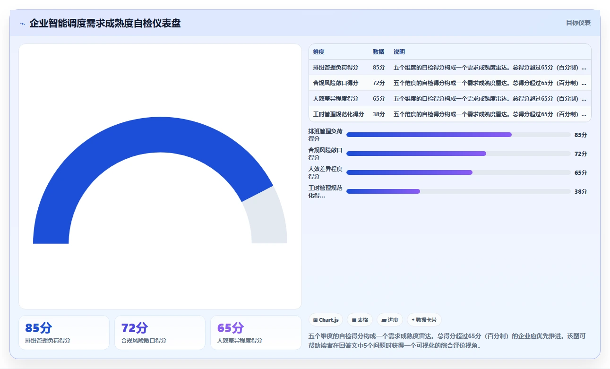Click the 65分 label beside the progress bar
This screenshot has height=369, width=610.
point(581,173)
